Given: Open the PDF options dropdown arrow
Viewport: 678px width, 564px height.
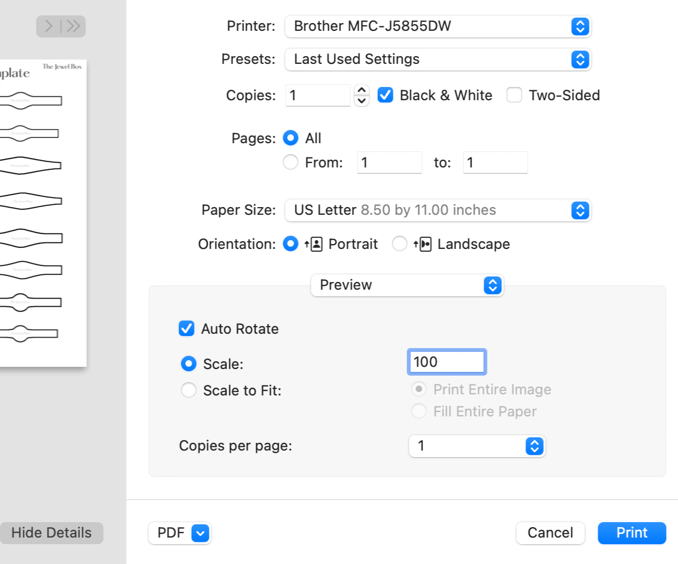Looking at the screenshot, I should [x=200, y=533].
